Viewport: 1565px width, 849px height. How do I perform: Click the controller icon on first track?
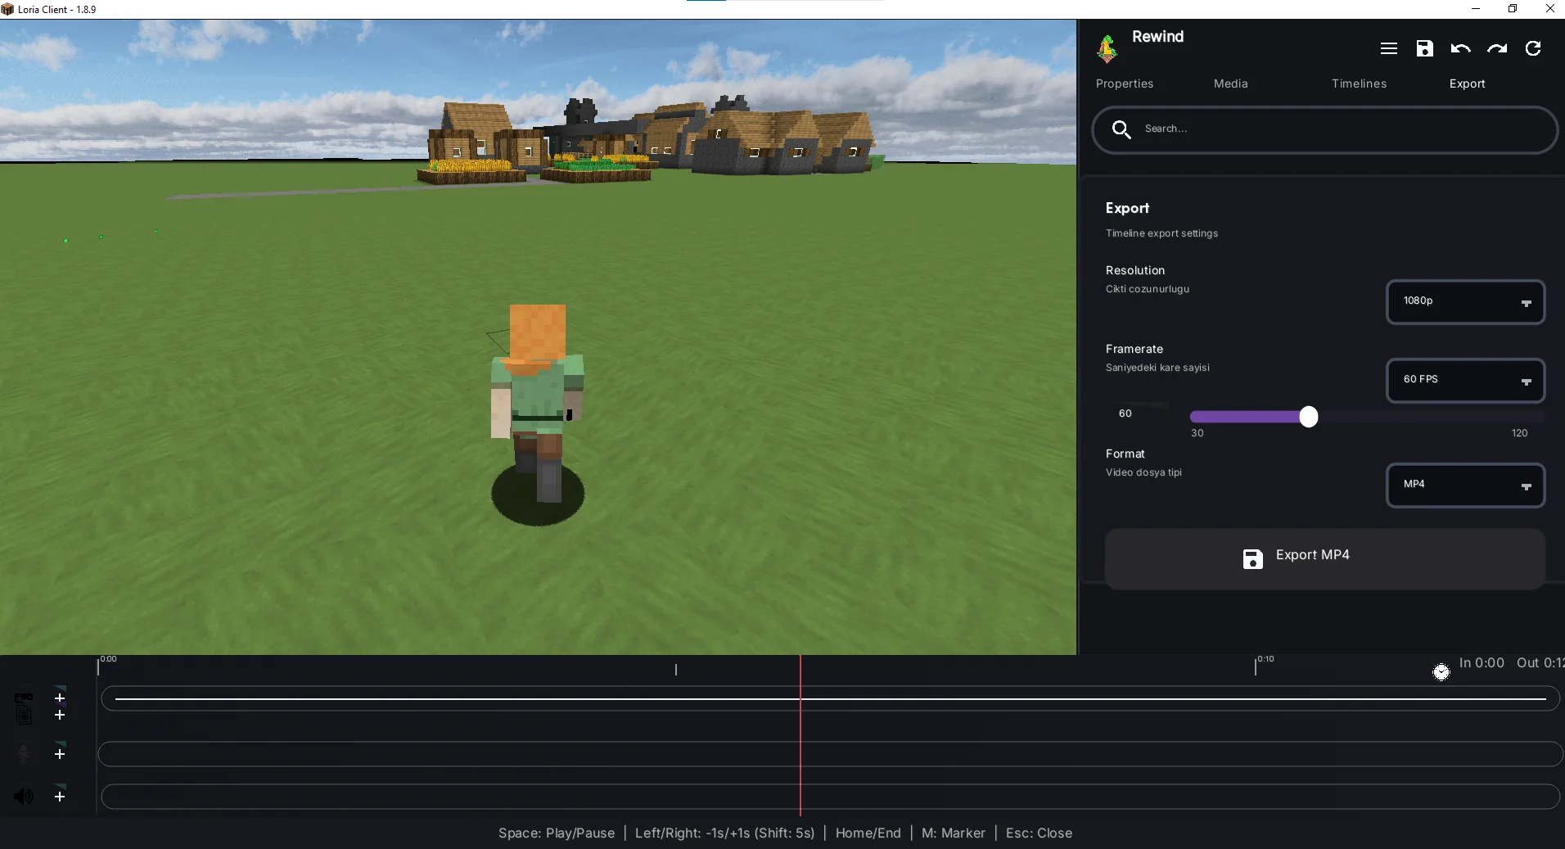24,698
